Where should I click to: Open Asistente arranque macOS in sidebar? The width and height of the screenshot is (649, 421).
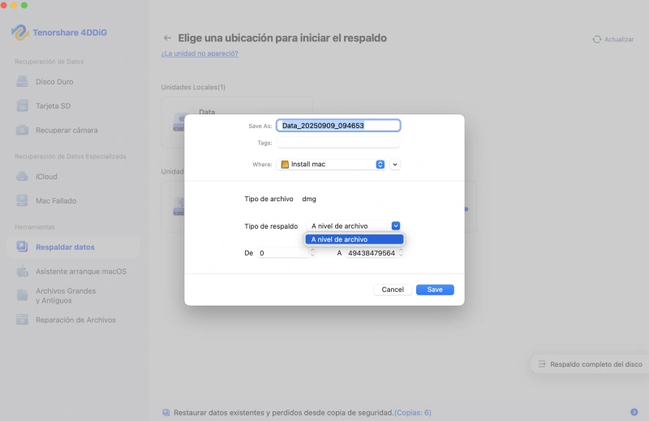(x=73, y=272)
